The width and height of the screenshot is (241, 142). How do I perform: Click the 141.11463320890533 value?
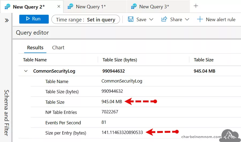pyautogui.click(x=122, y=132)
